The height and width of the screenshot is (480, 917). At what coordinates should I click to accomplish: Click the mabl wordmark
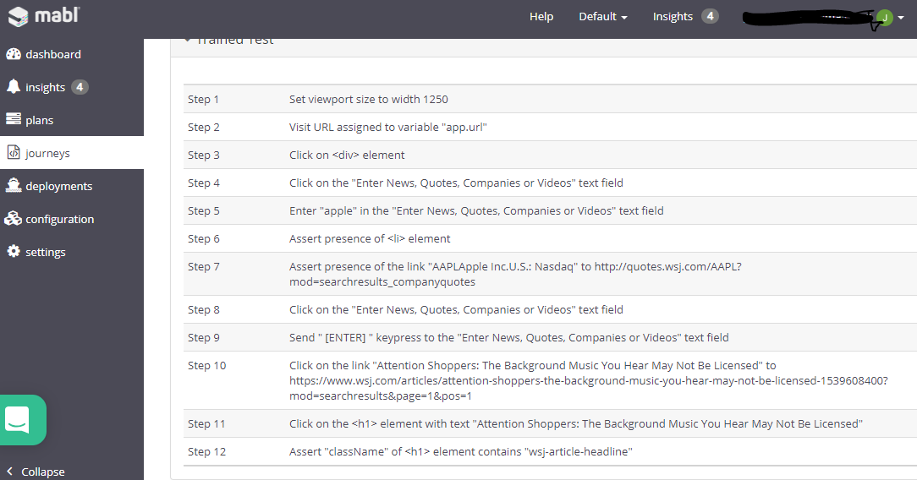(x=57, y=14)
